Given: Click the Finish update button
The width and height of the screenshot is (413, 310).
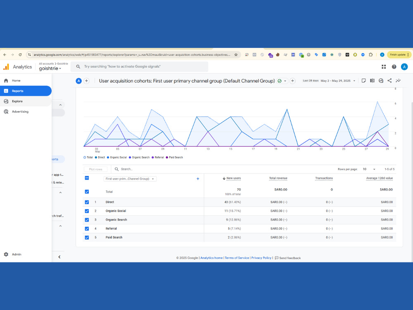Looking at the screenshot, I should 399,55.
